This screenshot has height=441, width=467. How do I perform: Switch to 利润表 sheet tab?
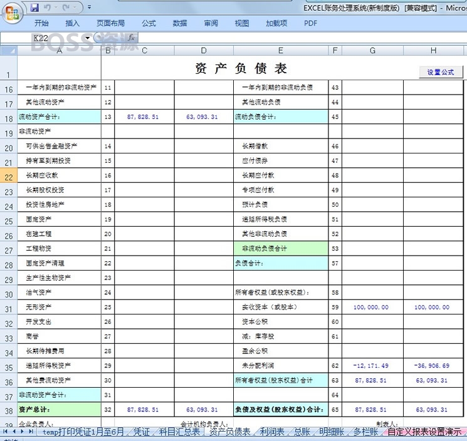click(x=271, y=432)
